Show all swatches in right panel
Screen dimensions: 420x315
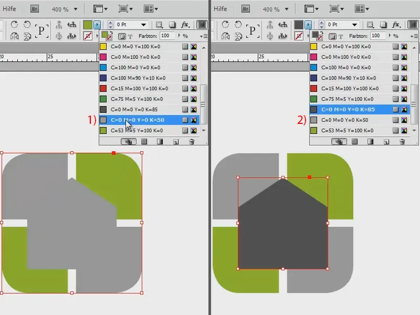(x=339, y=141)
